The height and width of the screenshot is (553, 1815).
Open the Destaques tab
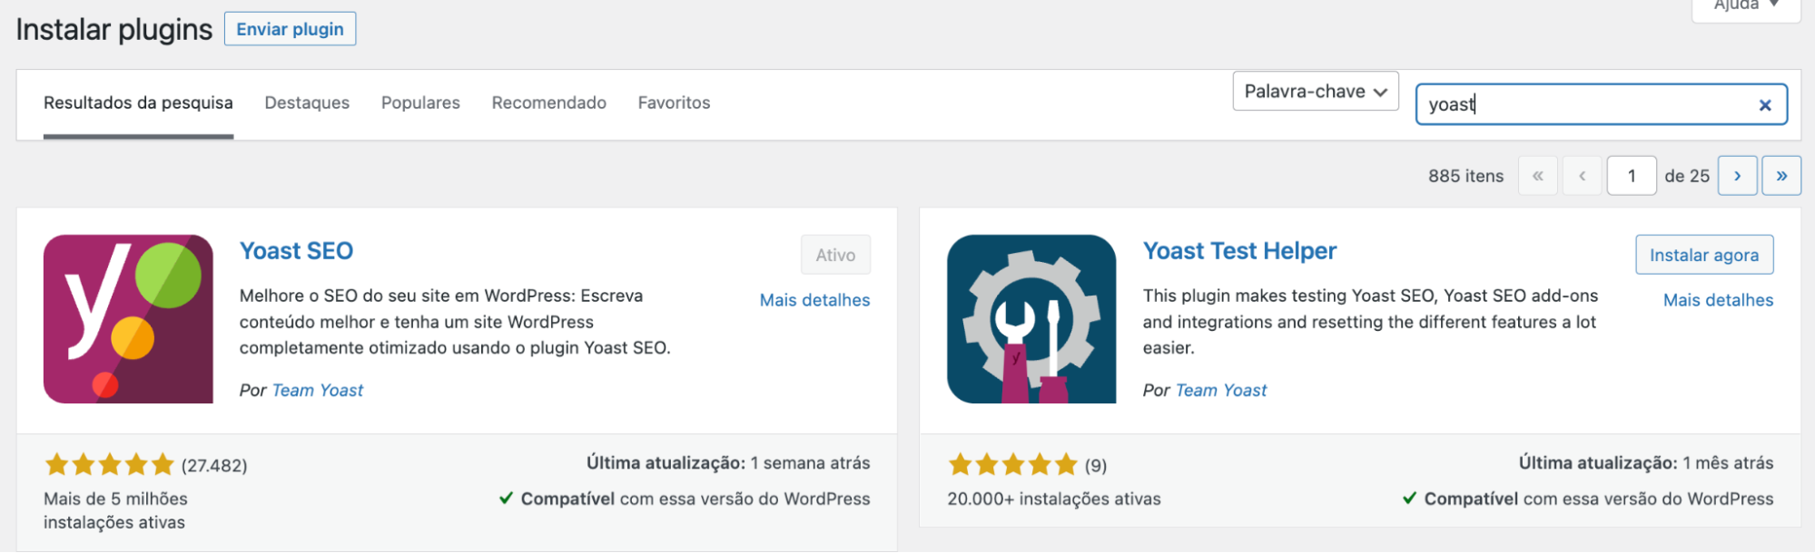307,103
